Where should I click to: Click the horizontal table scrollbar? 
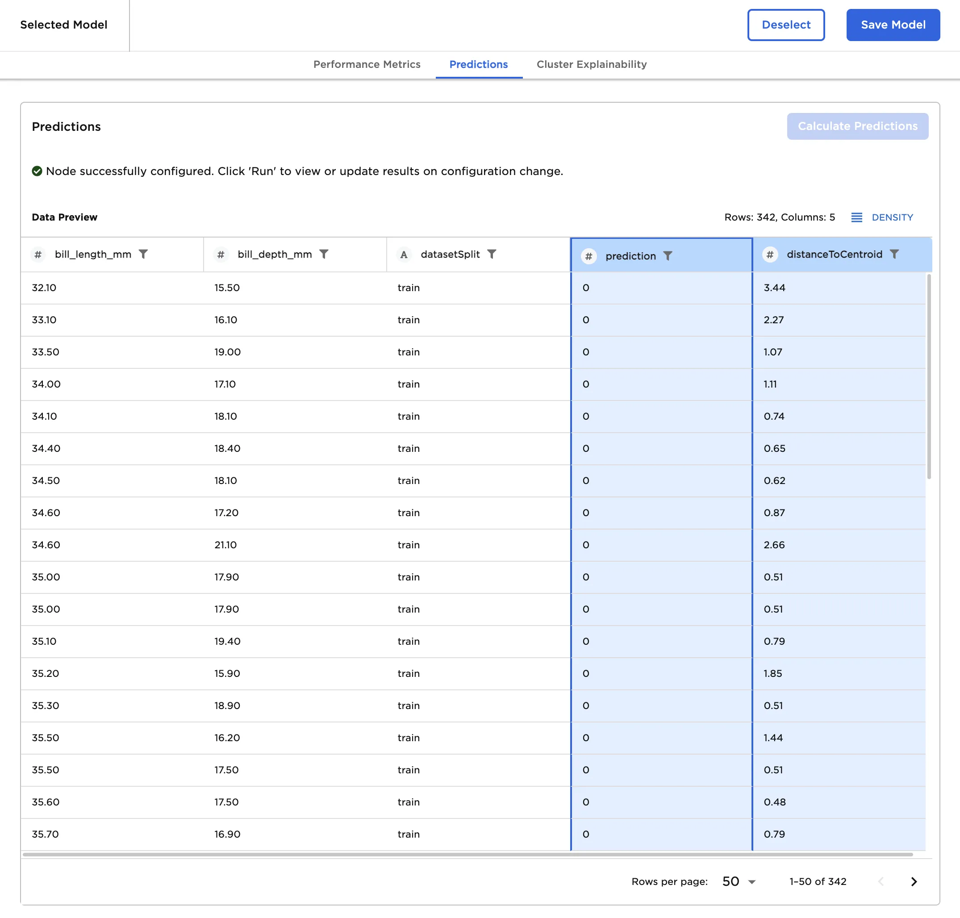467,855
